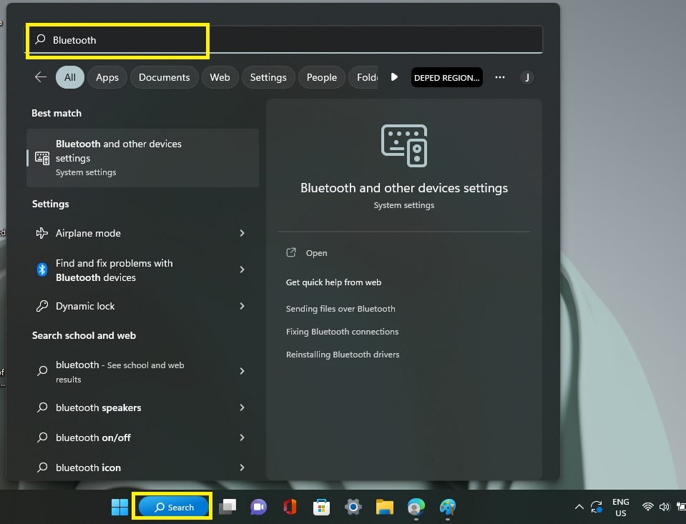
Task: Switch to the Documents filter tab
Action: (164, 77)
